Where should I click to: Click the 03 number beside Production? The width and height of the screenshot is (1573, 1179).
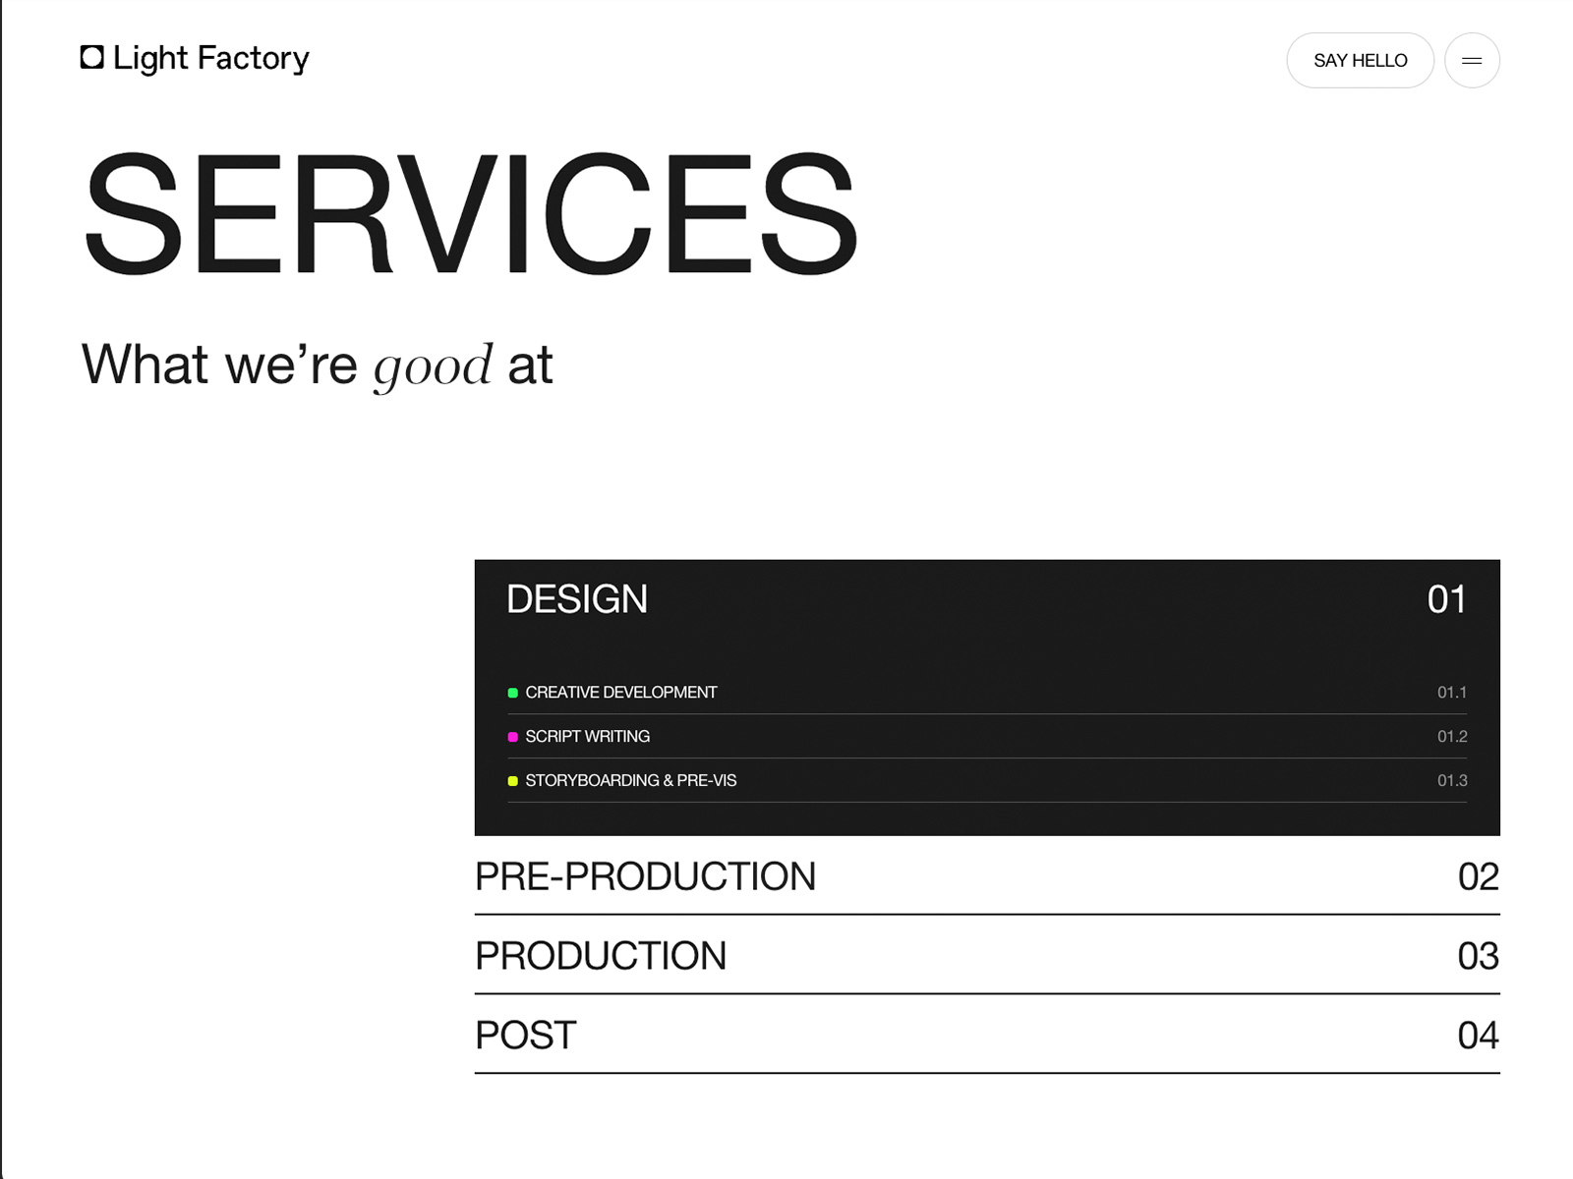1478,956
